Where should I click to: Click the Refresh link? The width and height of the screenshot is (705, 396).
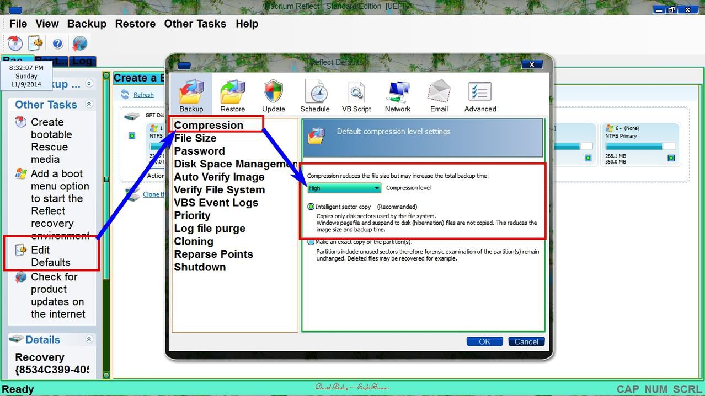(x=143, y=95)
